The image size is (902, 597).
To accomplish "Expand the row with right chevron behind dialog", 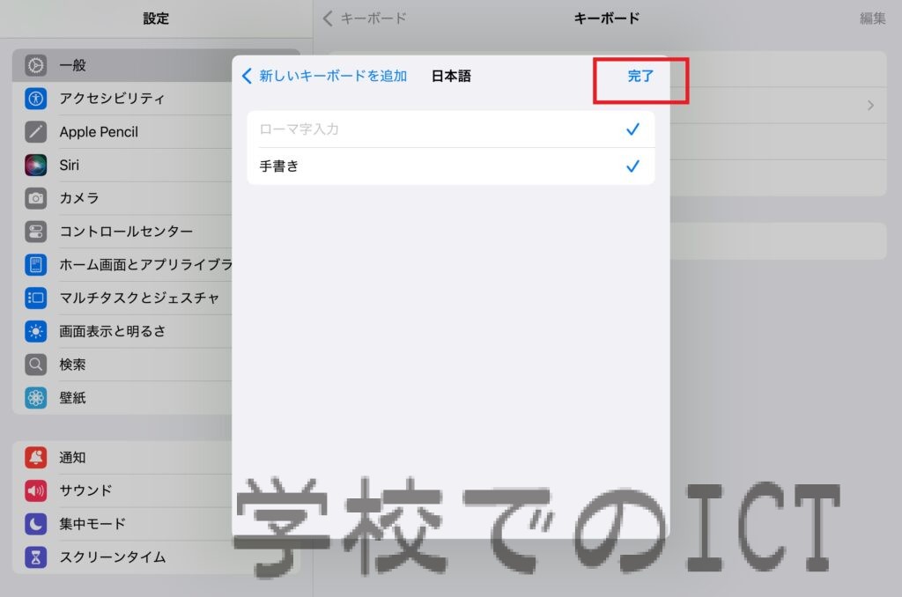I will [870, 106].
